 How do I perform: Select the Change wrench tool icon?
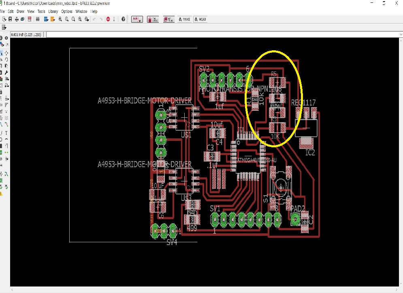(x=6, y=72)
